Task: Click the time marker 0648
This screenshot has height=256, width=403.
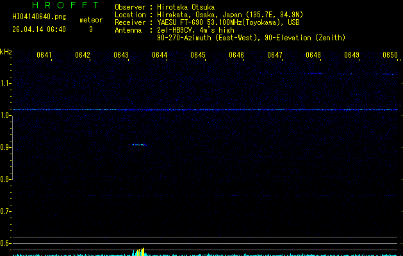Action: pyautogui.click(x=313, y=55)
